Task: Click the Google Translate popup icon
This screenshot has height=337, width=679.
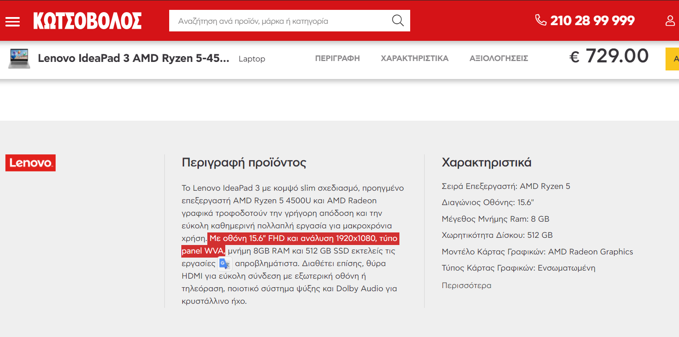Action: pos(224,263)
